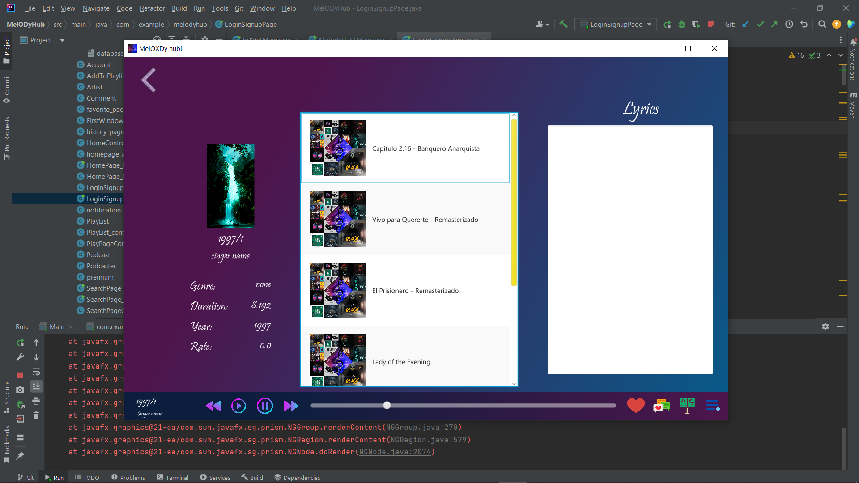Go back using the arrow in the player
Screen dimensions: 859x483
[148, 80]
